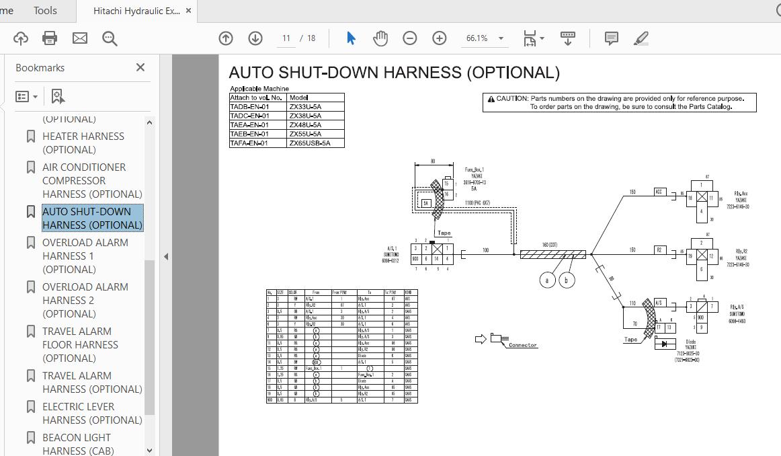The width and height of the screenshot is (781, 456).
Task: Go to previous page arrow
Action: click(x=226, y=38)
